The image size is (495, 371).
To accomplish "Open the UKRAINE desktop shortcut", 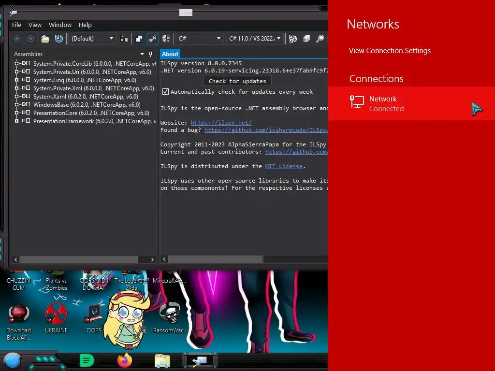I will click(56, 318).
